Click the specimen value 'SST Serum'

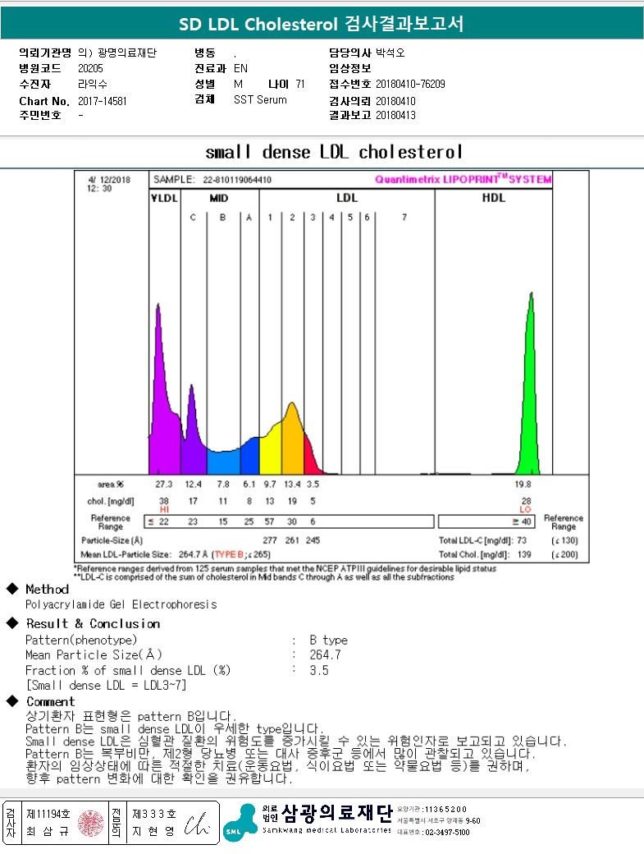click(260, 99)
